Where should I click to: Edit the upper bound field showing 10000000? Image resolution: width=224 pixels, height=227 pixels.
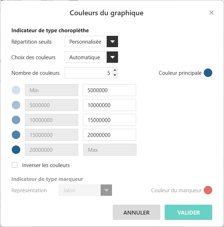pos(109,105)
